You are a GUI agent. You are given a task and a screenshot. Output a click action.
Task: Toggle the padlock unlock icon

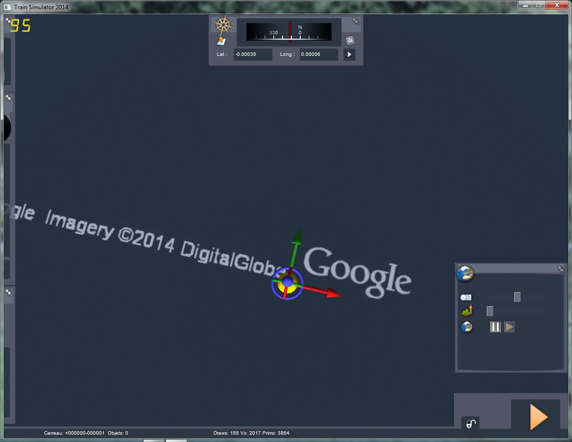coord(471,424)
